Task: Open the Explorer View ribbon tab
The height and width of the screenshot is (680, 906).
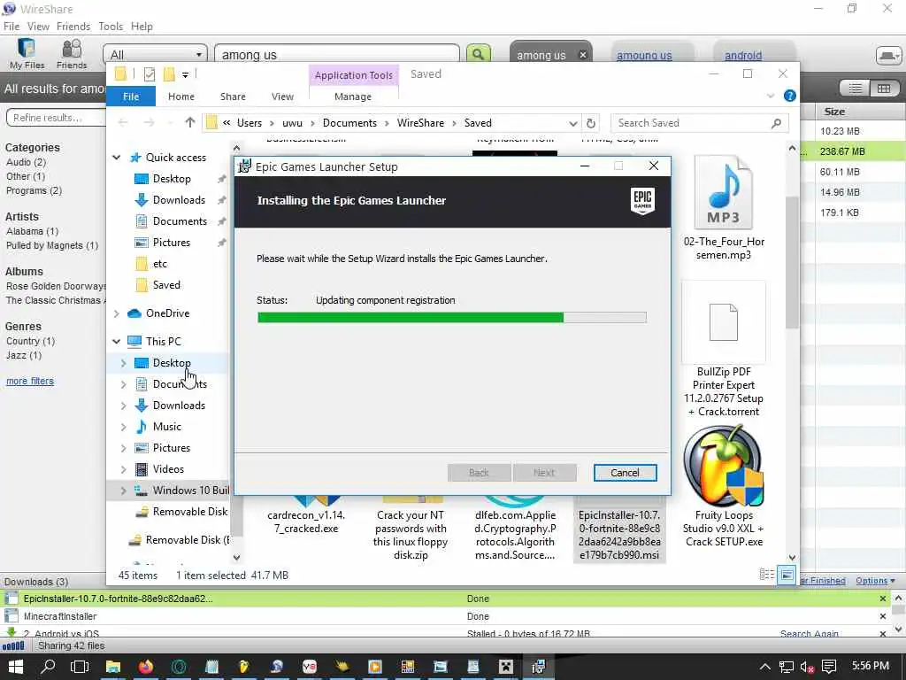Action: click(x=282, y=97)
